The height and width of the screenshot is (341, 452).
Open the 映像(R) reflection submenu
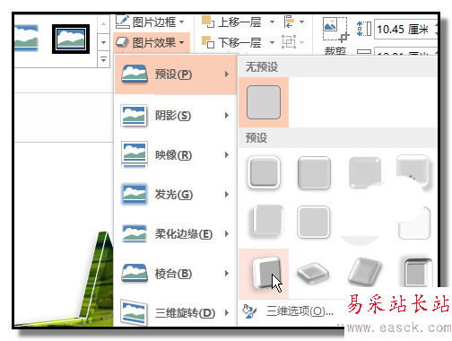(x=176, y=155)
